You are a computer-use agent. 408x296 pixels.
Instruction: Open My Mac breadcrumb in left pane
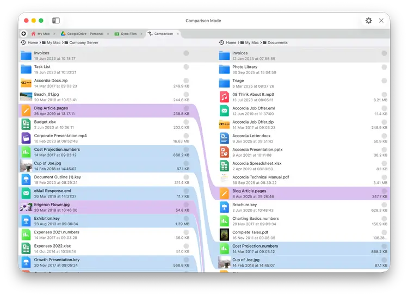[x=53, y=42]
